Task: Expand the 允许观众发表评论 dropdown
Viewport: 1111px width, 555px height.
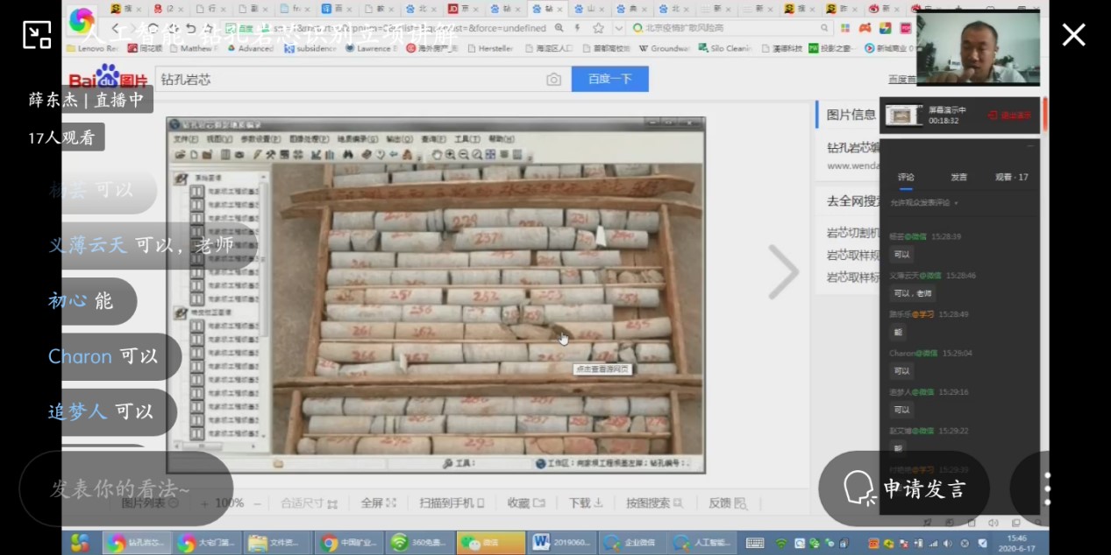Action: click(x=924, y=202)
